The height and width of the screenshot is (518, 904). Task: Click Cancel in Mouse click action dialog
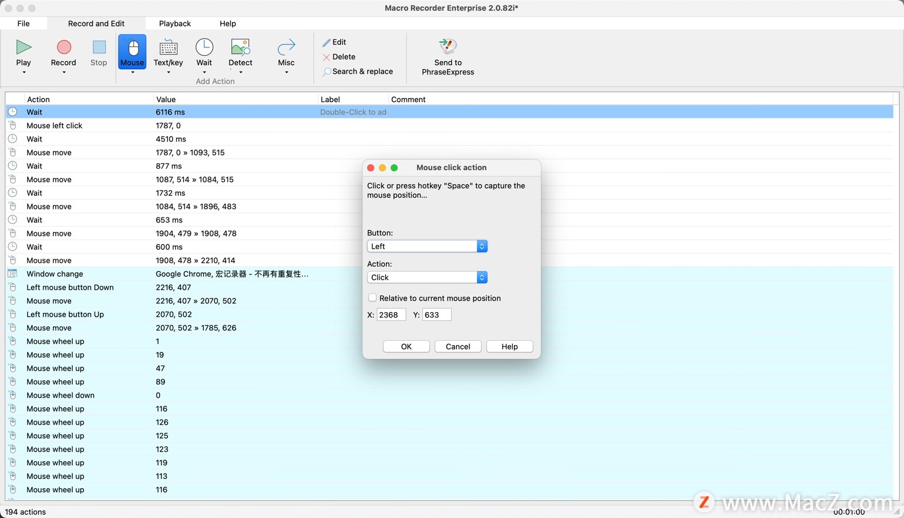(458, 347)
